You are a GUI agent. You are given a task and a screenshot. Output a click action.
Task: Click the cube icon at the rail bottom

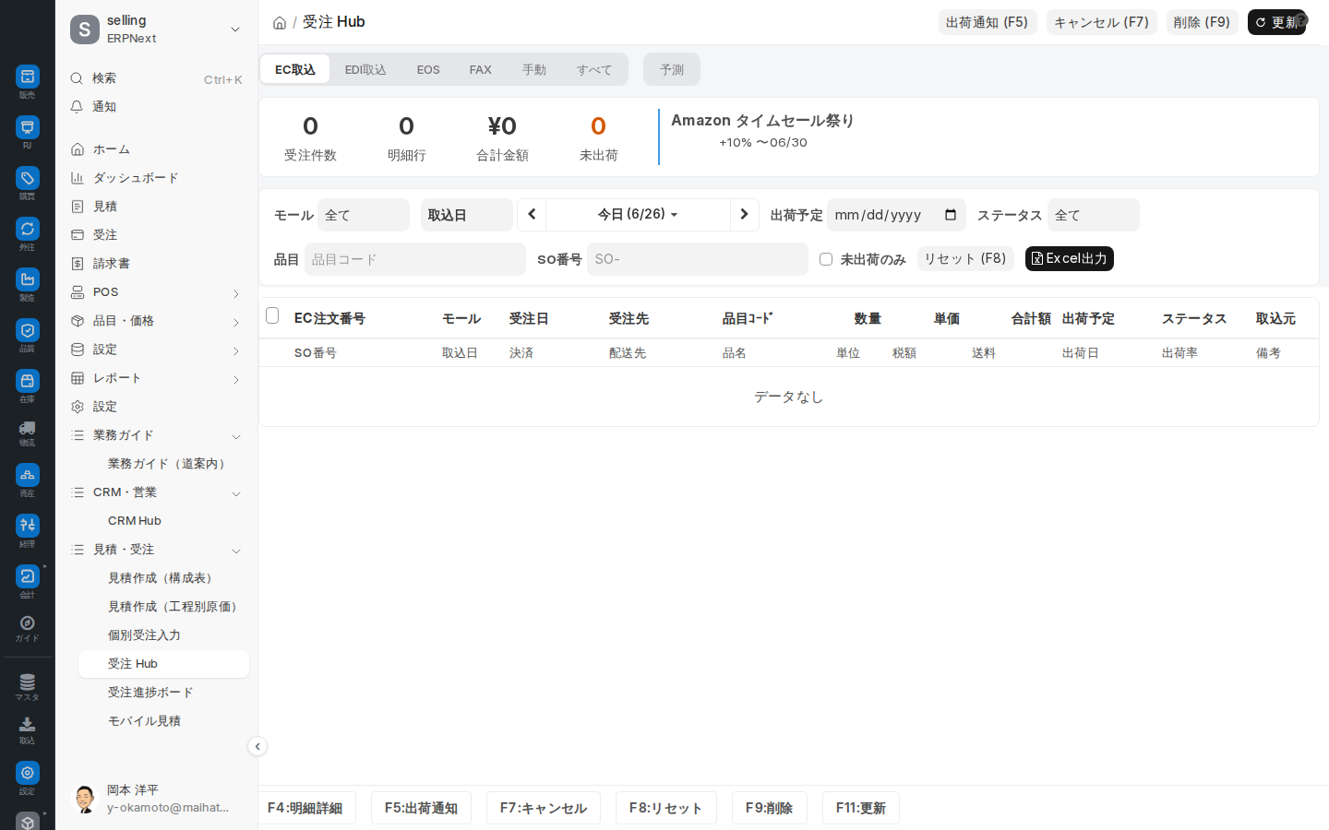[27, 821]
